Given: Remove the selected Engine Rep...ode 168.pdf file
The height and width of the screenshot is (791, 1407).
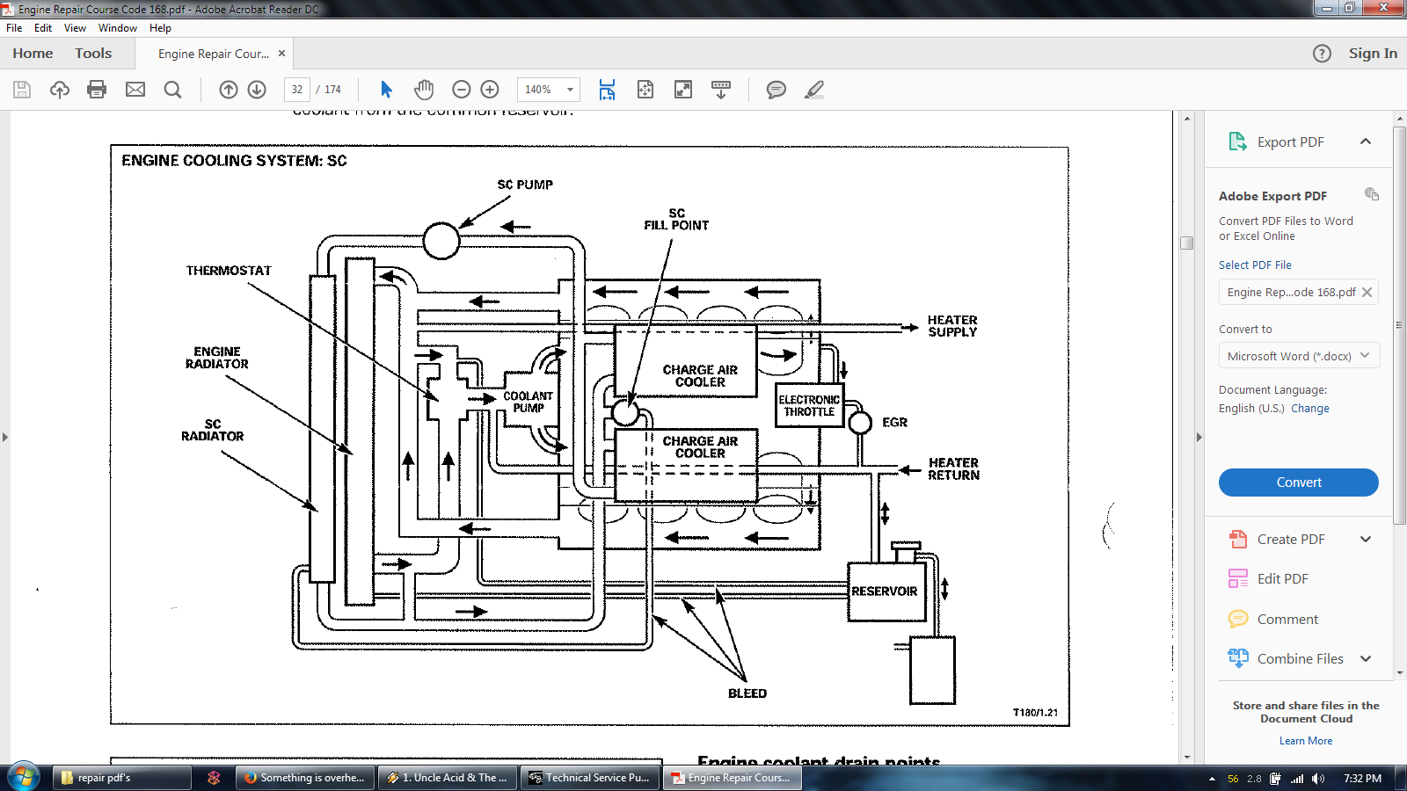Looking at the screenshot, I should [1367, 293].
